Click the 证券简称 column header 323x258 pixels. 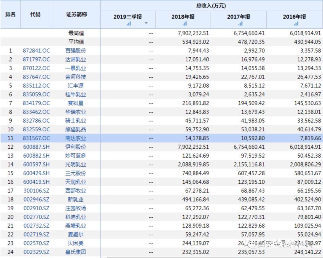click(77, 14)
